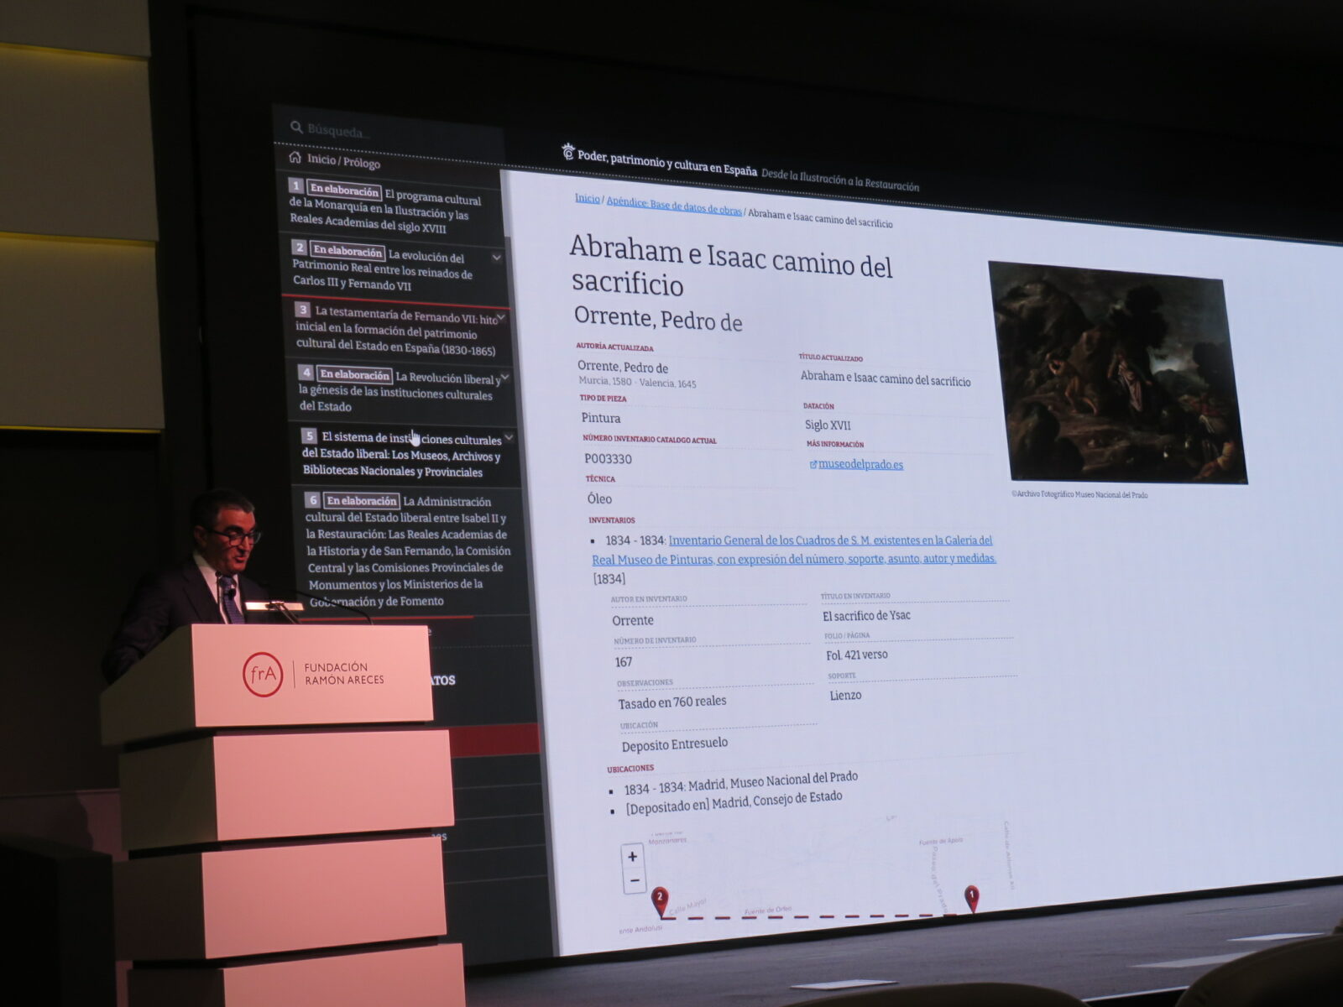Image resolution: width=1343 pixels, height=1007 pixels.
Task: Open the museodelprado.es external link
Action: pos(860,464)
